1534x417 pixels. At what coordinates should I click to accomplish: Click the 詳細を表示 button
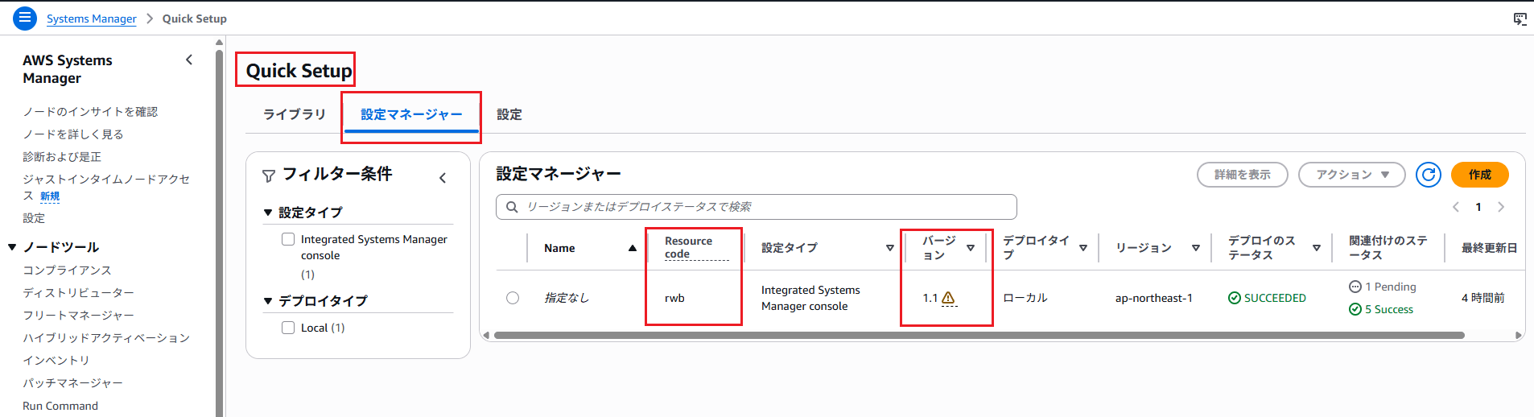tap(1243, 175)
